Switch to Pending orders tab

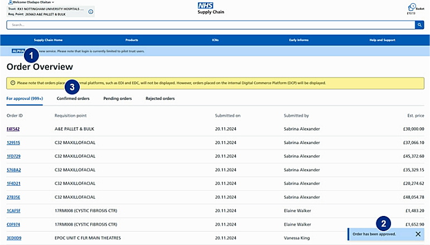[117, 98]
